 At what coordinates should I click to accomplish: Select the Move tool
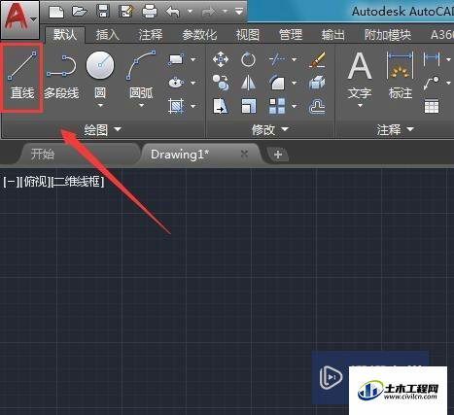click(221, 59)
